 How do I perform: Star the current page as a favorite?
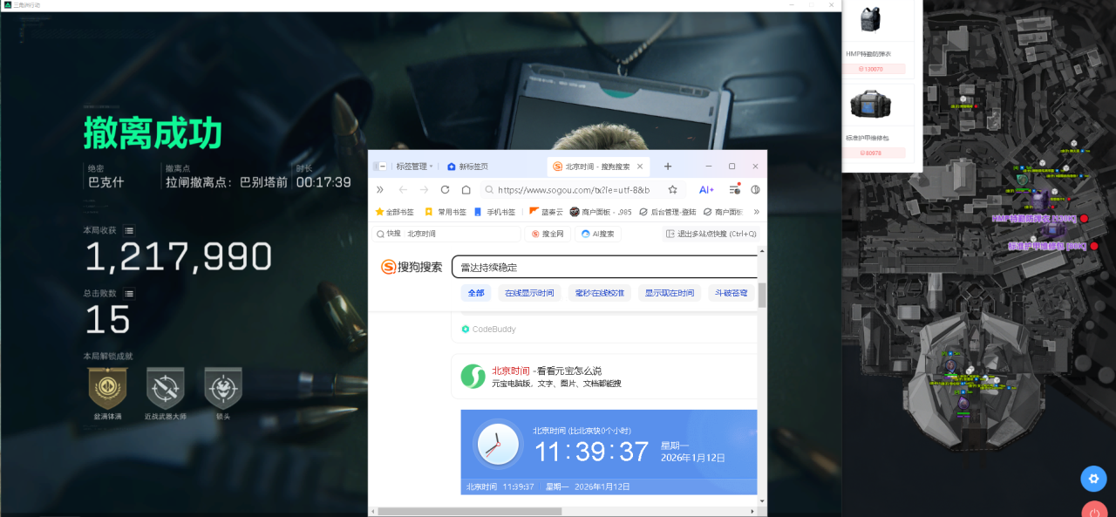(672, 188)
